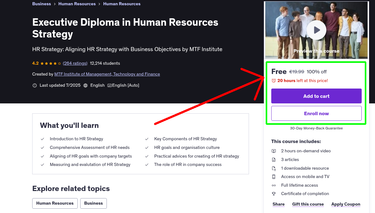The height and width of the screenshot is (213, 375).
Task: Click the first breadcrumb chevron after Business
Action: tap(55, 4)
